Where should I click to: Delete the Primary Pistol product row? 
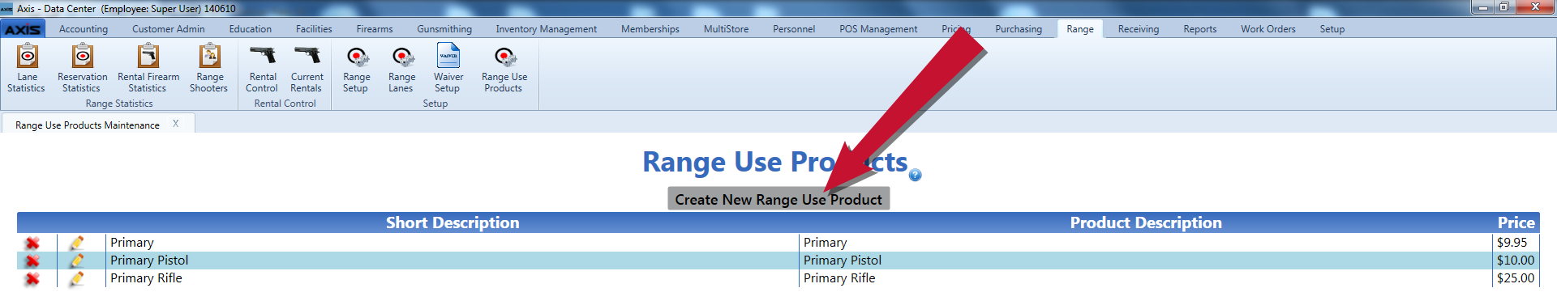[x=32, y=261]
